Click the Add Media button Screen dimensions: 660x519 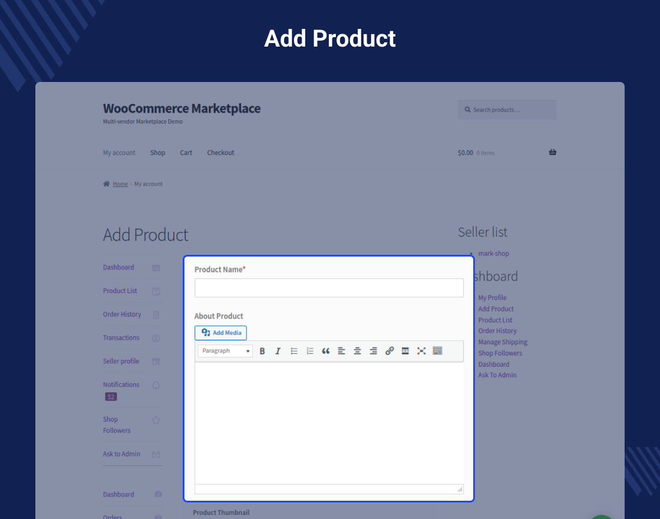coord(220,333)
